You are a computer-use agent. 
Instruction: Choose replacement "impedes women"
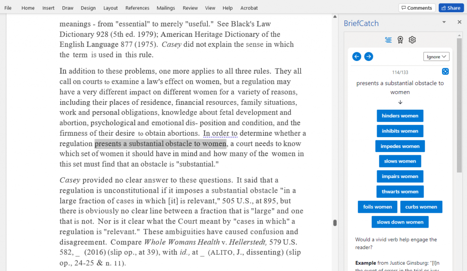coord(400,146)
